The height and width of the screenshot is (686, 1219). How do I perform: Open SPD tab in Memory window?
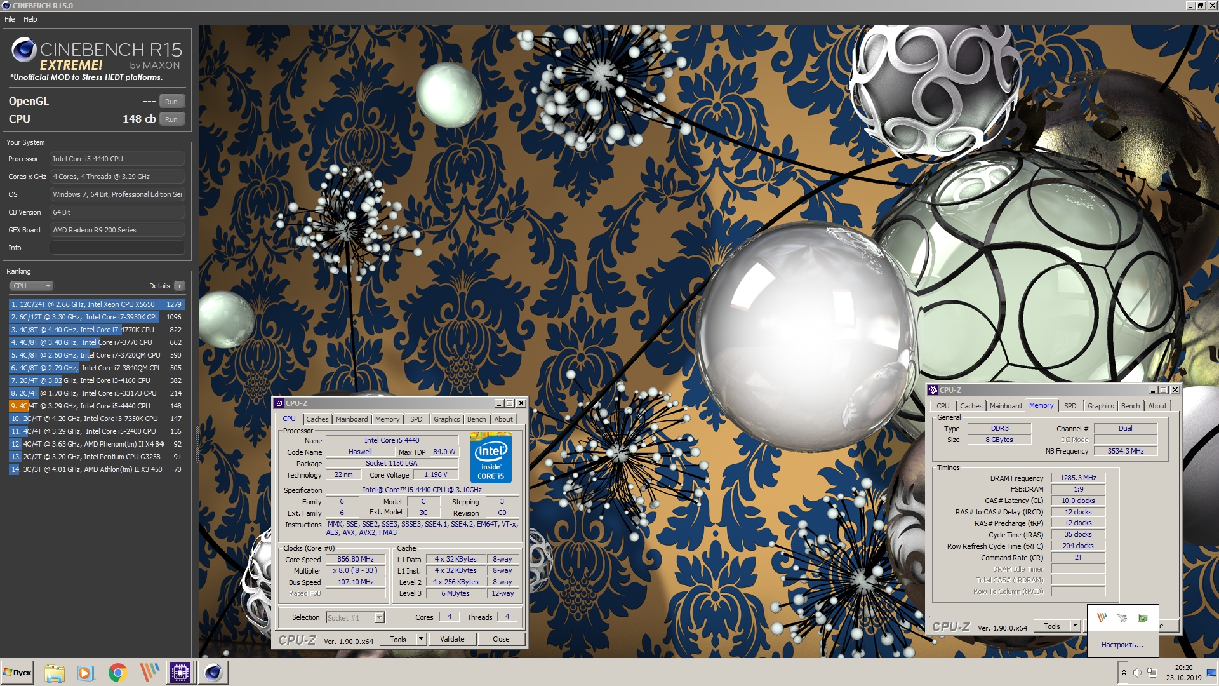[x=1070, y=406]
